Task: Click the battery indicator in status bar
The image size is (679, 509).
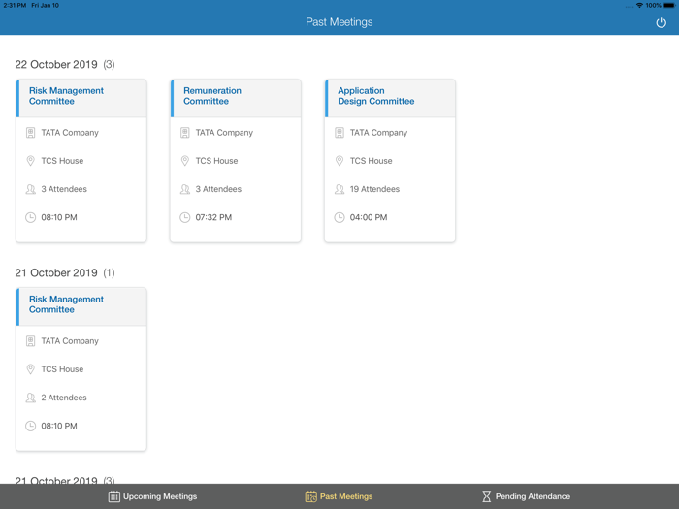Action: point(669,5)
